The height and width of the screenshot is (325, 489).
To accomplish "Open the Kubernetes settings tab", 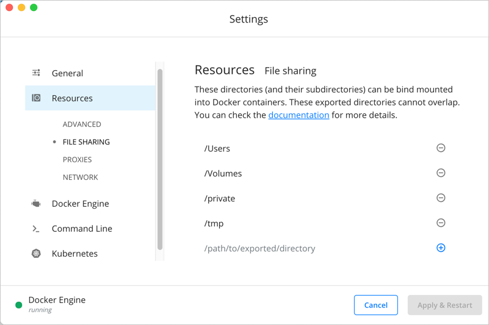I will point(74,254).
